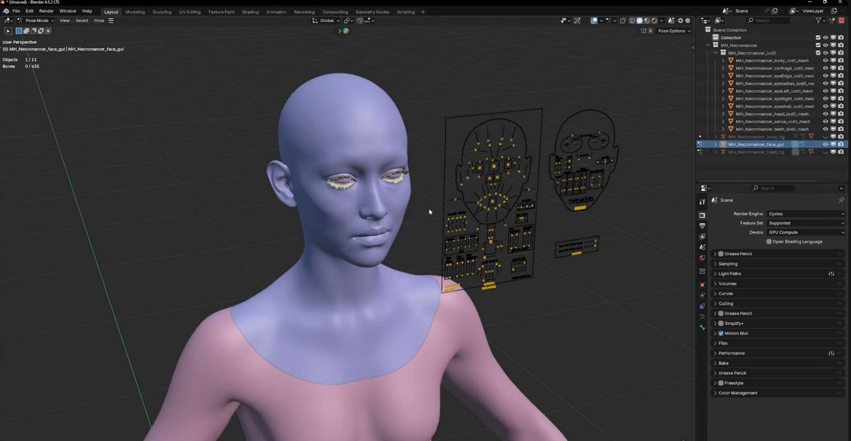The width and height of the screenshot is (851, 441).
Task: Open the Bone properties tab
Action: pyautogui.click(x=702, y=328)
